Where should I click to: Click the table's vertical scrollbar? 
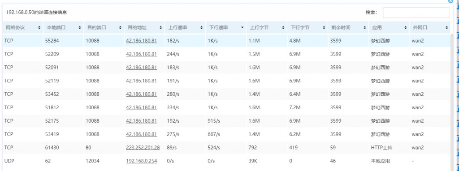click(452, 103)
